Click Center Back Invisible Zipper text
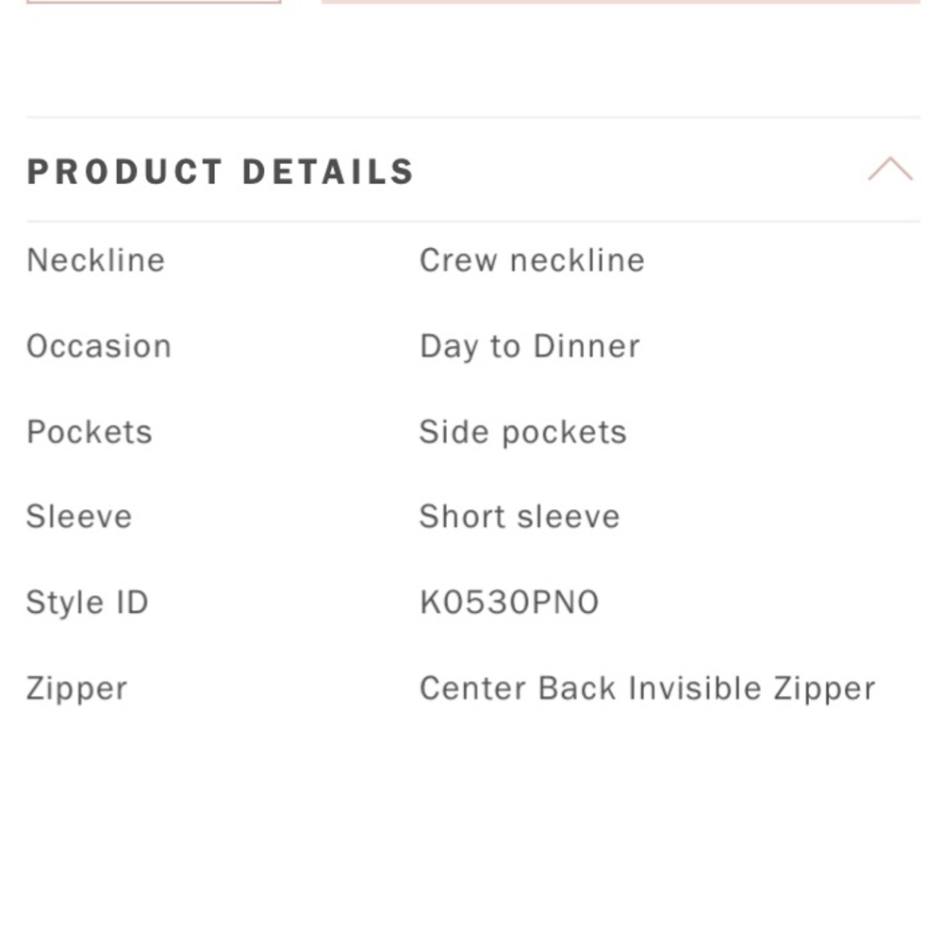 pyautogui.click(x=647, y=688)
